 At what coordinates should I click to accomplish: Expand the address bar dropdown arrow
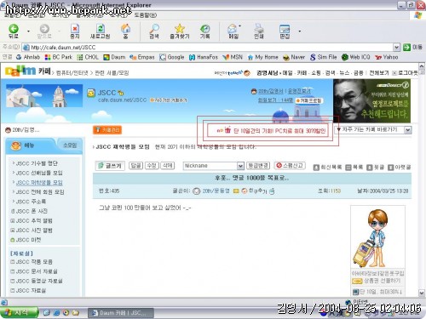coord(396,47)
